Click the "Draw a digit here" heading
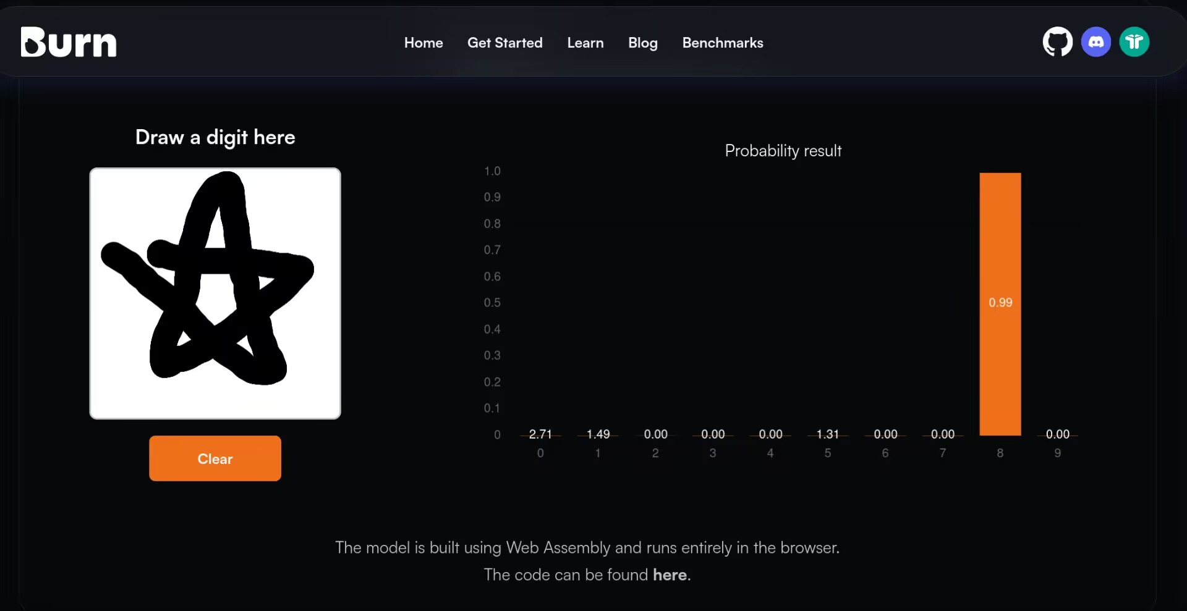 click(x=215, y=137)
